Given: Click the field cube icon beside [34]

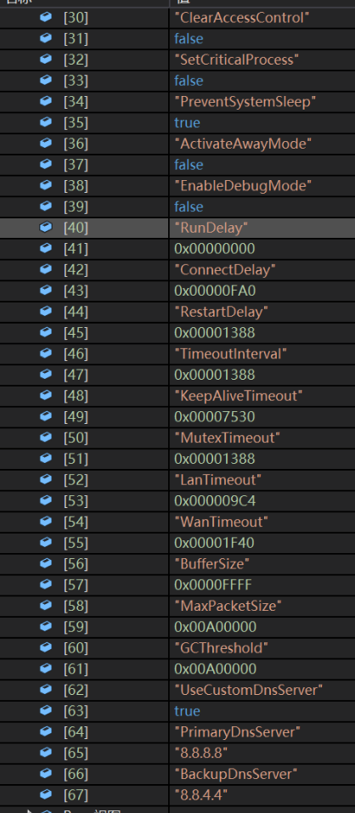Looking at the screenshot, I should [46, 101].
